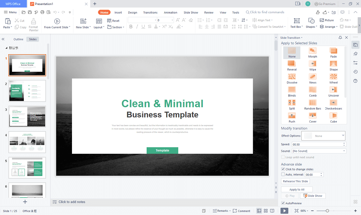Open the Transitions tab
Viewport: 361px width, 215px height.
point(150,12)
